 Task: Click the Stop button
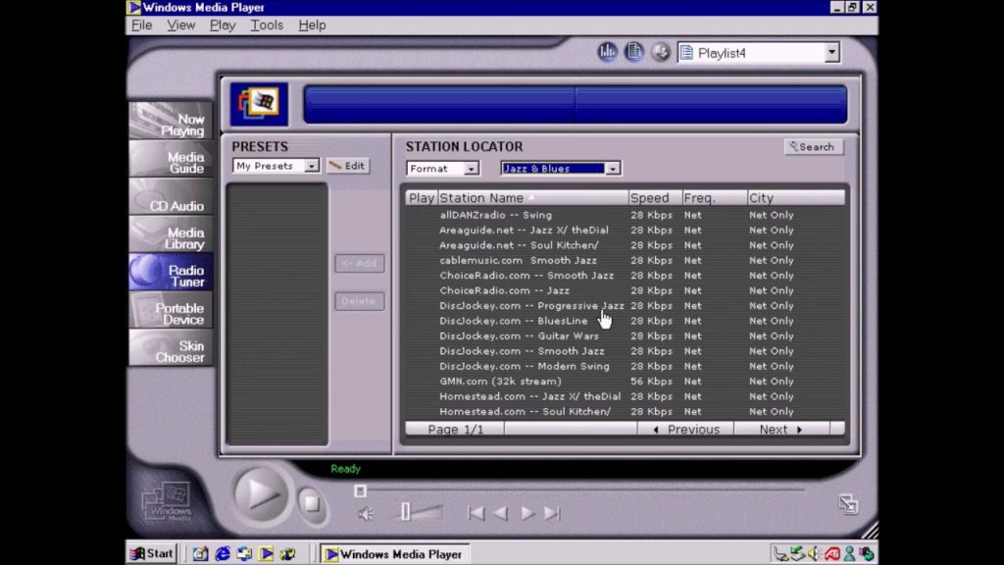pos(312,504)
